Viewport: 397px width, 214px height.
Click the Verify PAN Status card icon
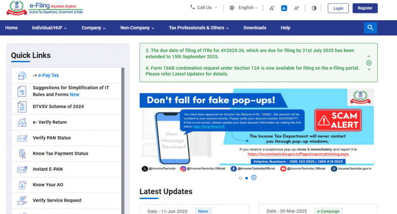click(x=22, y=138)
